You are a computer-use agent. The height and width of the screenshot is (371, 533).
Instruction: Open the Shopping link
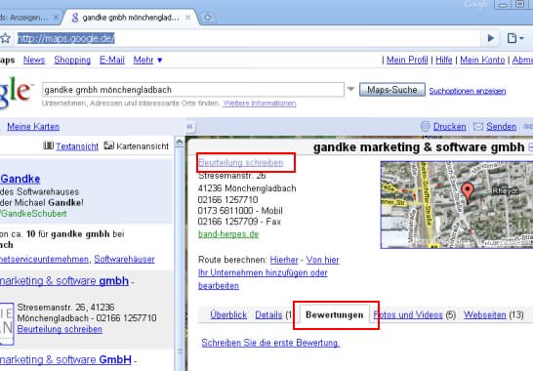point(72,60)
